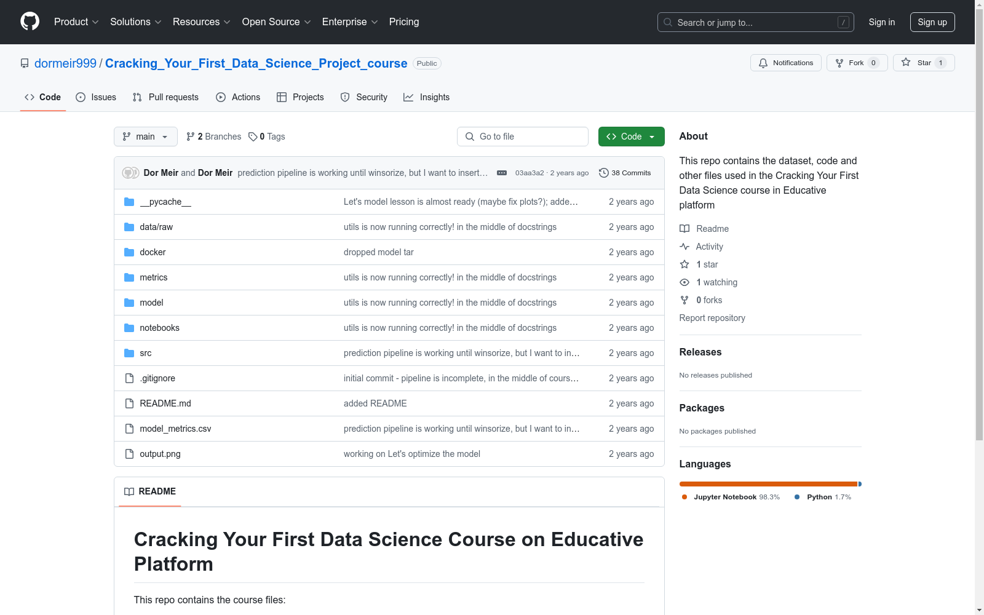Click the search magnifier icon in header
The width and height of the screenshot is (984, 615).
[668, 22]
